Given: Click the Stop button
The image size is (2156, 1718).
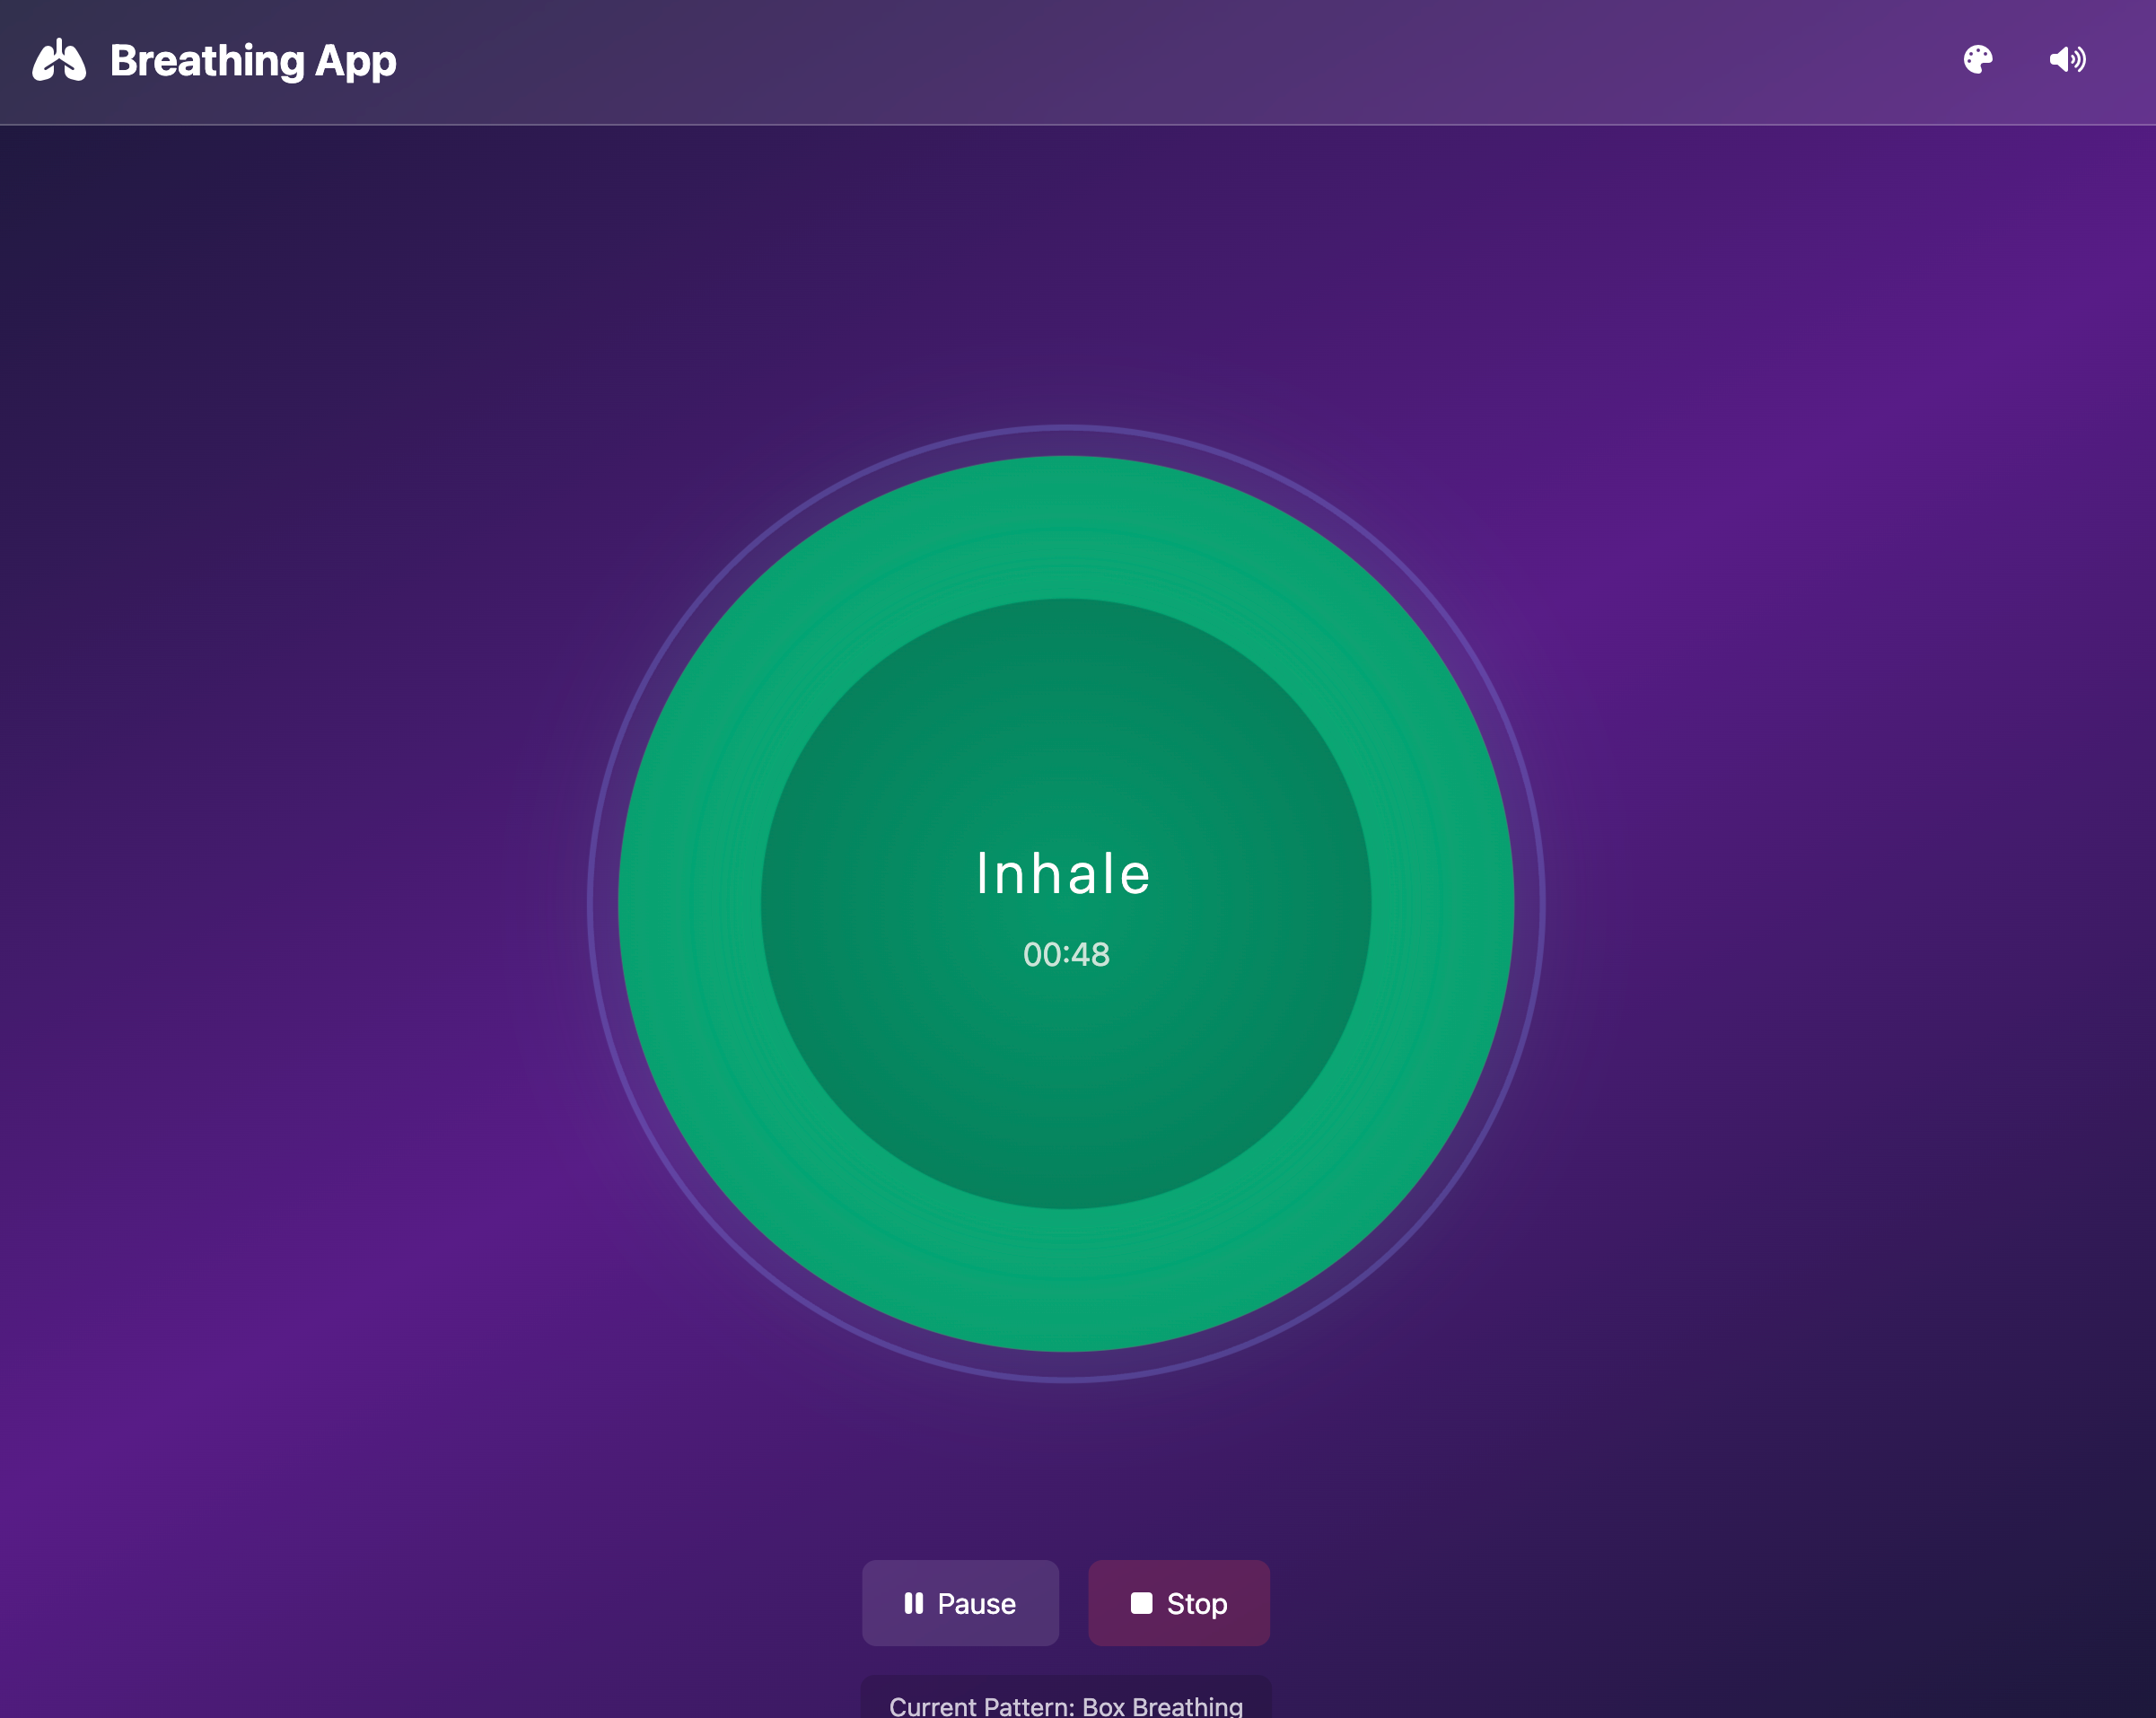Looking at the screenshot, I should tap(1178, 1603).
